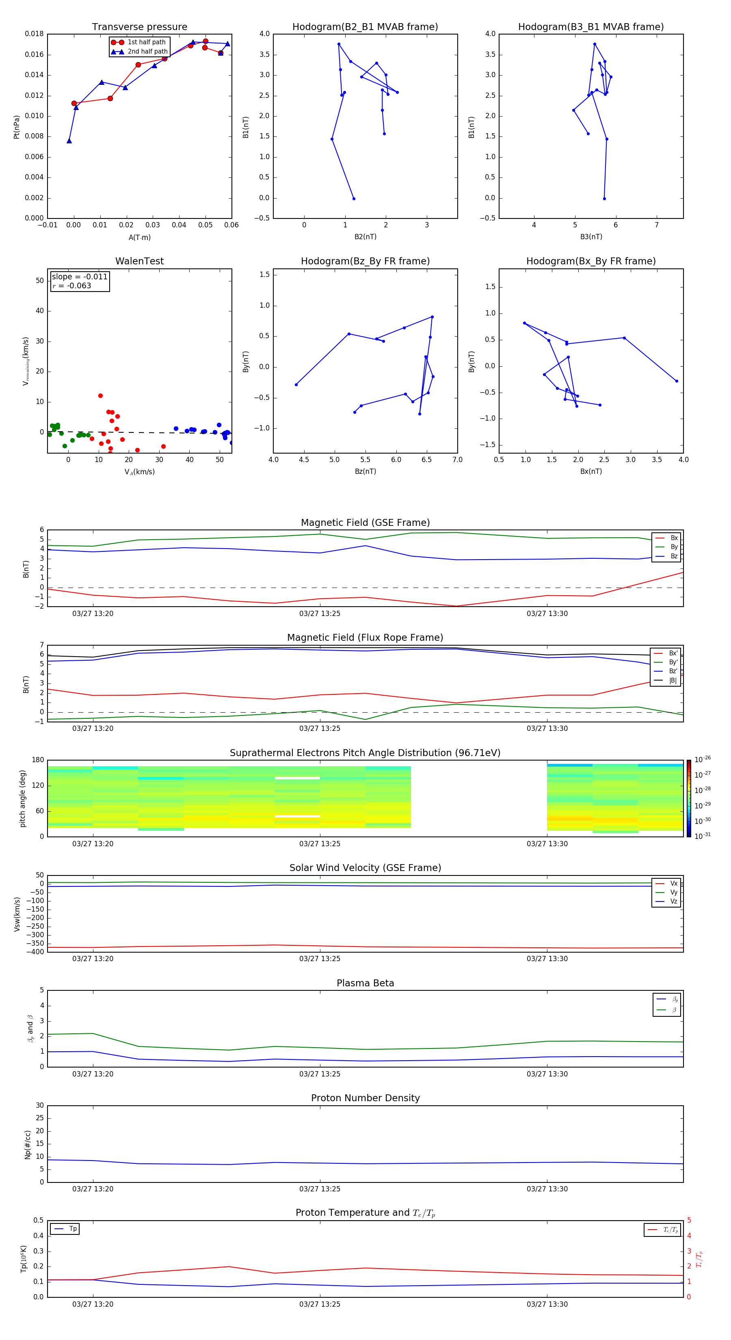Click the Te/Tp legend box
The image size is (731, 1340).
tap(662, 1230)
